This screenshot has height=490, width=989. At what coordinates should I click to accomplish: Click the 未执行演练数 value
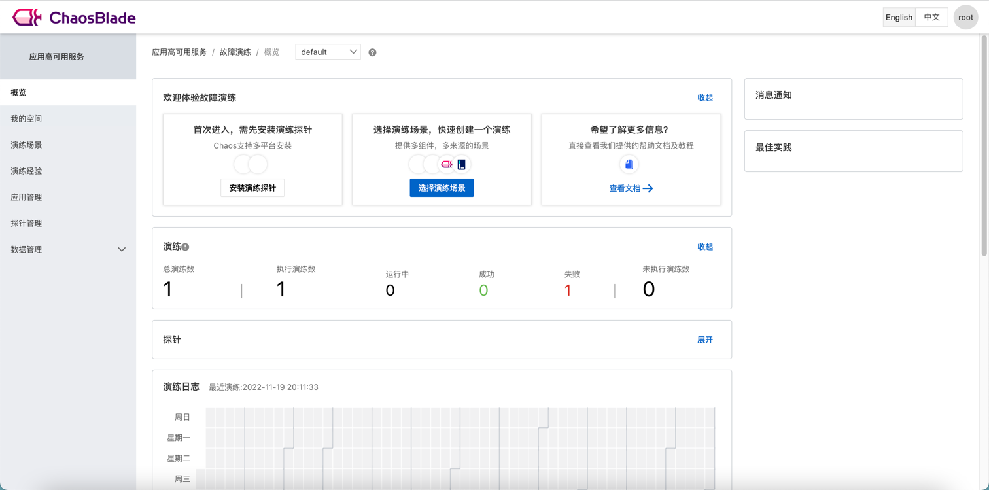coord(648,289)
